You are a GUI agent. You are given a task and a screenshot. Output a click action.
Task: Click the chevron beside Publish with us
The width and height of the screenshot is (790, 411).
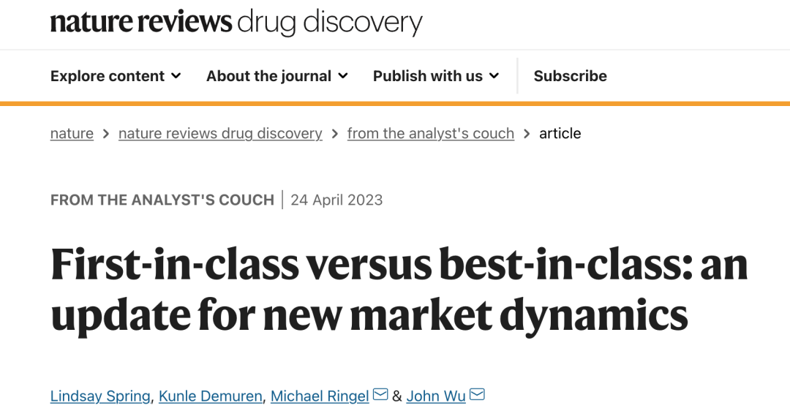click(494, 76)
